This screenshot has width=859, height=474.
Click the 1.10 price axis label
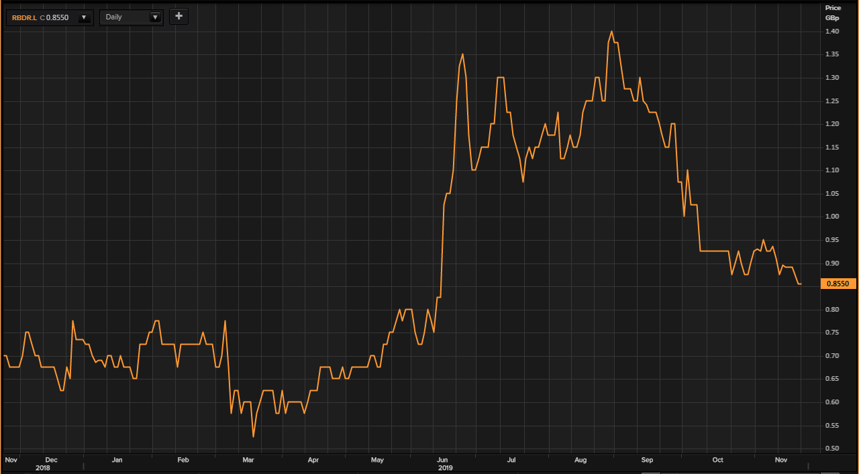click(x=833, y=170)
